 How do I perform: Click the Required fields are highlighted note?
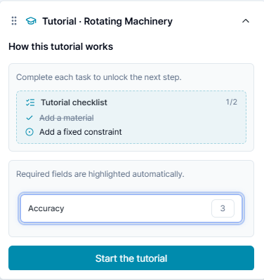click(x=100, y=174)
